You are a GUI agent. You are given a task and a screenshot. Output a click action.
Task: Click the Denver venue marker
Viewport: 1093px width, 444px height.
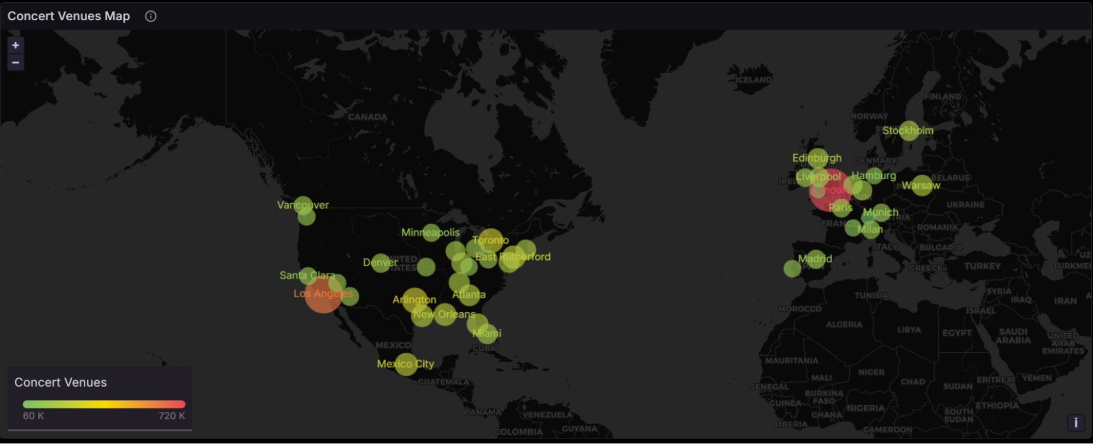tap(380, 263)
